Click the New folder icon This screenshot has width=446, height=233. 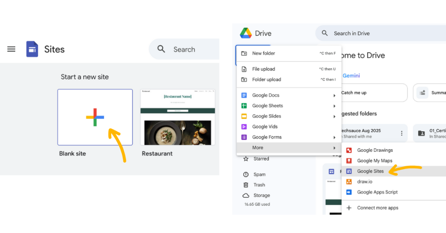(x=244, y=53)
